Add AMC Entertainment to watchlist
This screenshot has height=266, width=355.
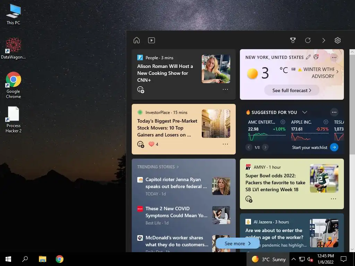[283, 122]
